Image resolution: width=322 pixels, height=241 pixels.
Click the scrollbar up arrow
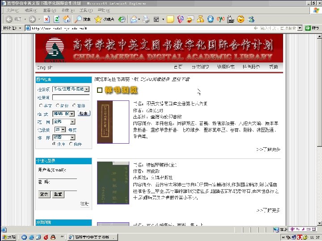pos(319,37)
